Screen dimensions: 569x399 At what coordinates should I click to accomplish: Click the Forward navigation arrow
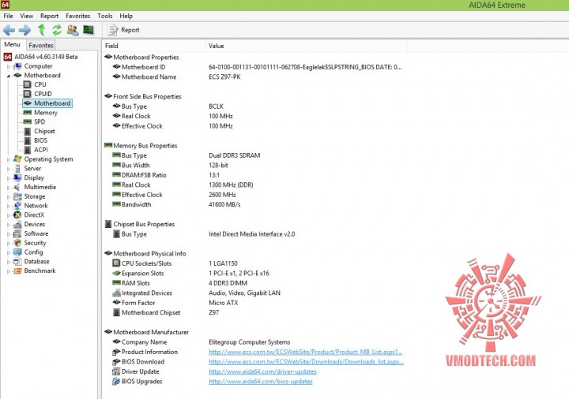(x=24, y=30)
